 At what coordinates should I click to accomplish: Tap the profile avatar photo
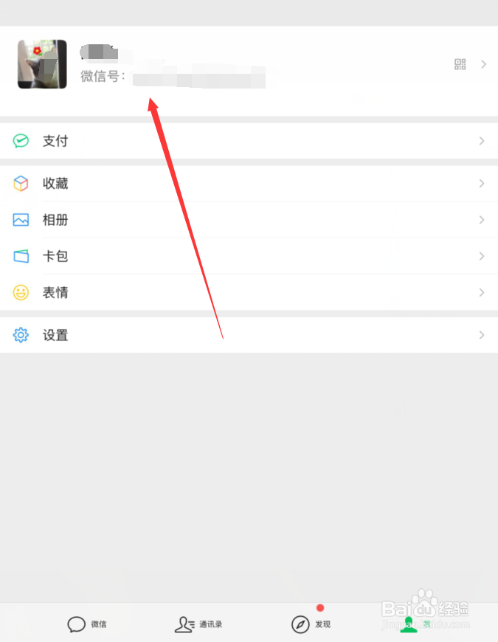tap(42, 64)
